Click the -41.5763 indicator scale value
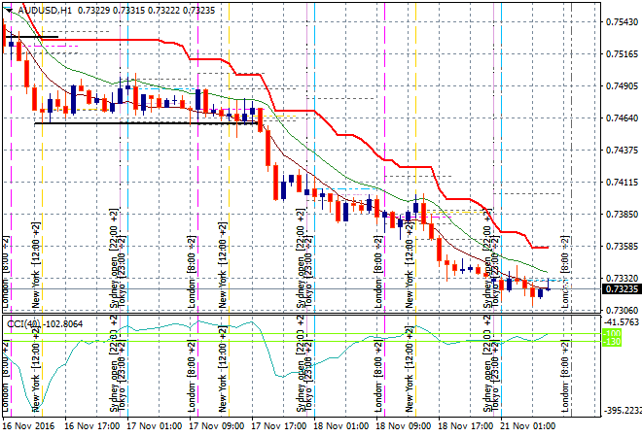The image size is (642, 437). tap(620, 321)
